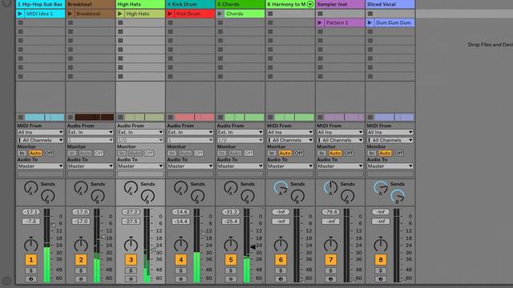Launch the Chords clip

click(220, 14)
